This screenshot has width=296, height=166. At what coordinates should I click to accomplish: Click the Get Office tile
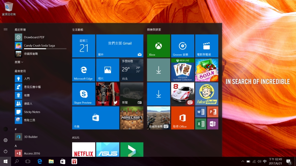point(182,118)
